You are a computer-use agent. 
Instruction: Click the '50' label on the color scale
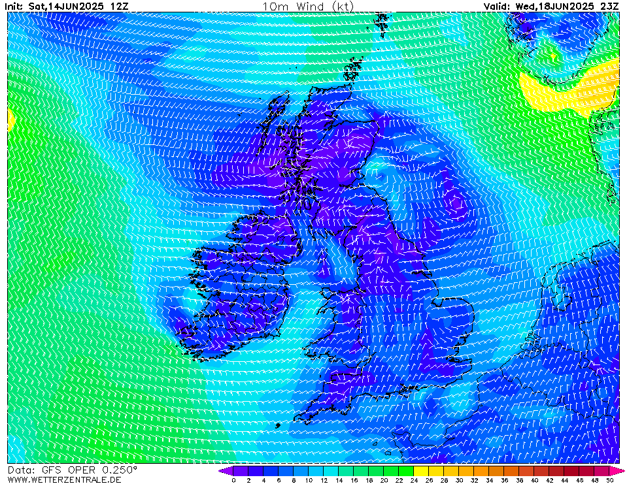(x=609, y=480)
